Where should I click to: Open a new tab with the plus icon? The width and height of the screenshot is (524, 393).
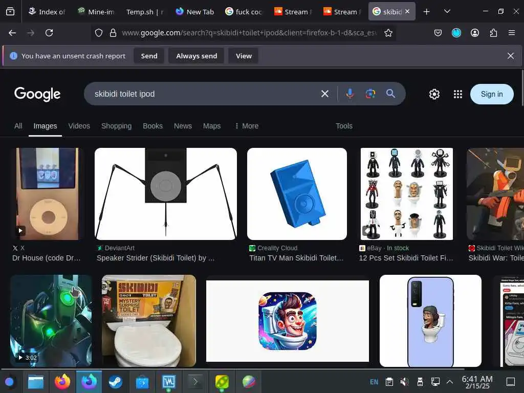click(x=426, y=12)
